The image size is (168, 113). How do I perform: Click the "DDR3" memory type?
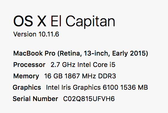point(107,76)
